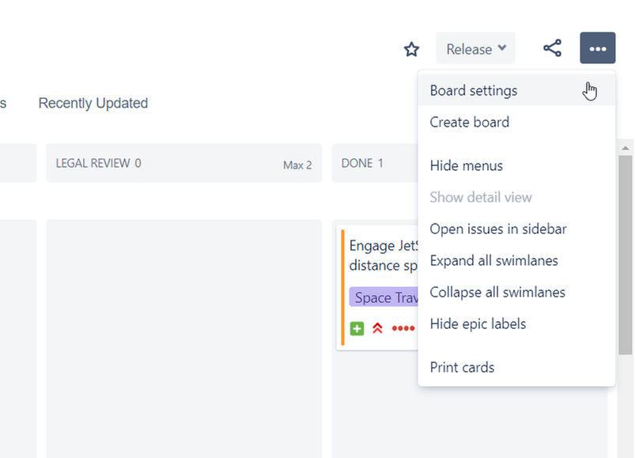Star the board to add it to favorites
Viewport: 635px width, 458px height.
411,48
